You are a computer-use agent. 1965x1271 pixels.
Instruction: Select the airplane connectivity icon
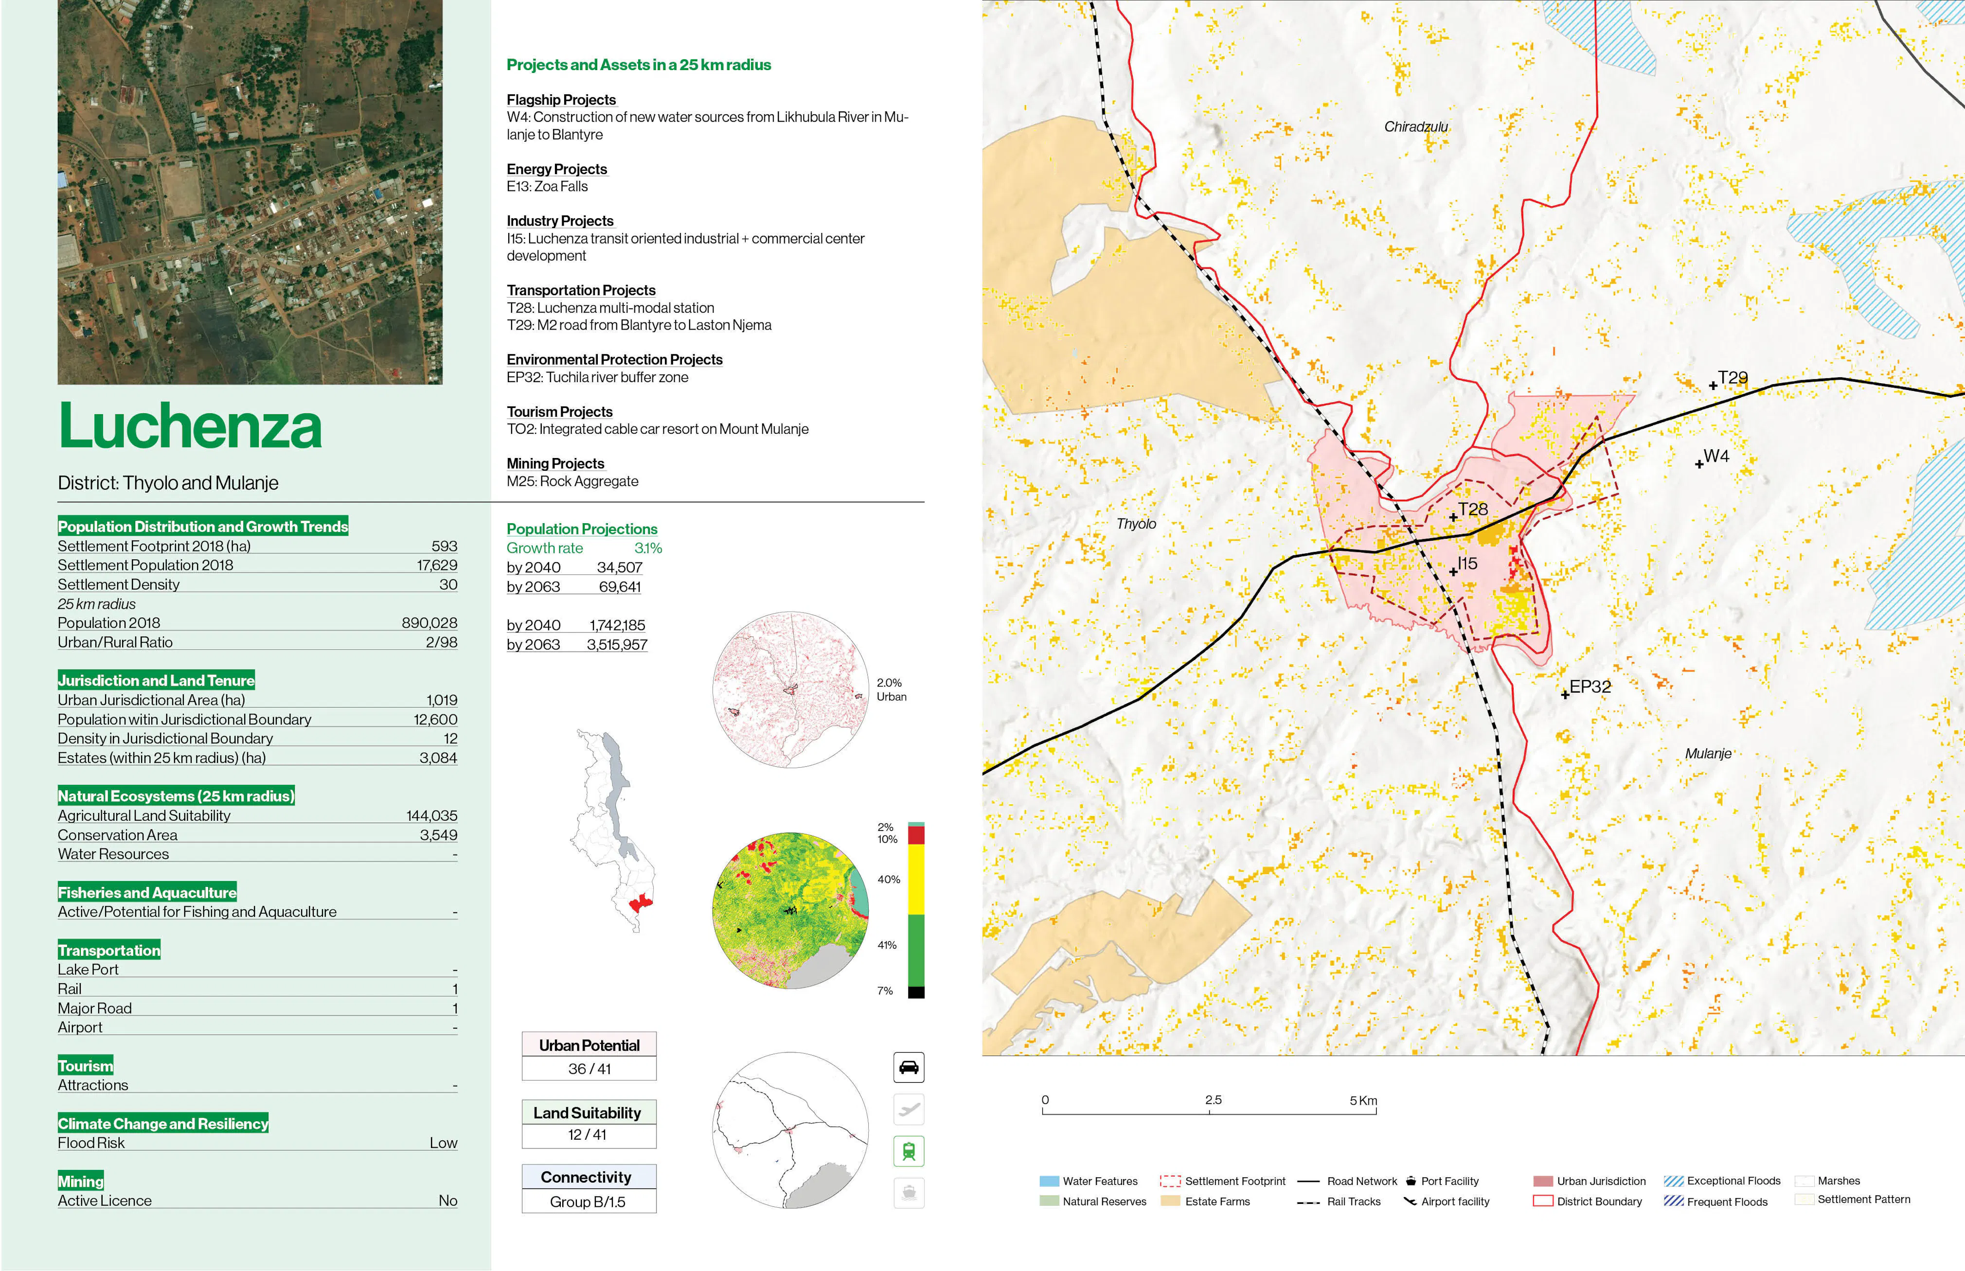tap(908, 1109)
